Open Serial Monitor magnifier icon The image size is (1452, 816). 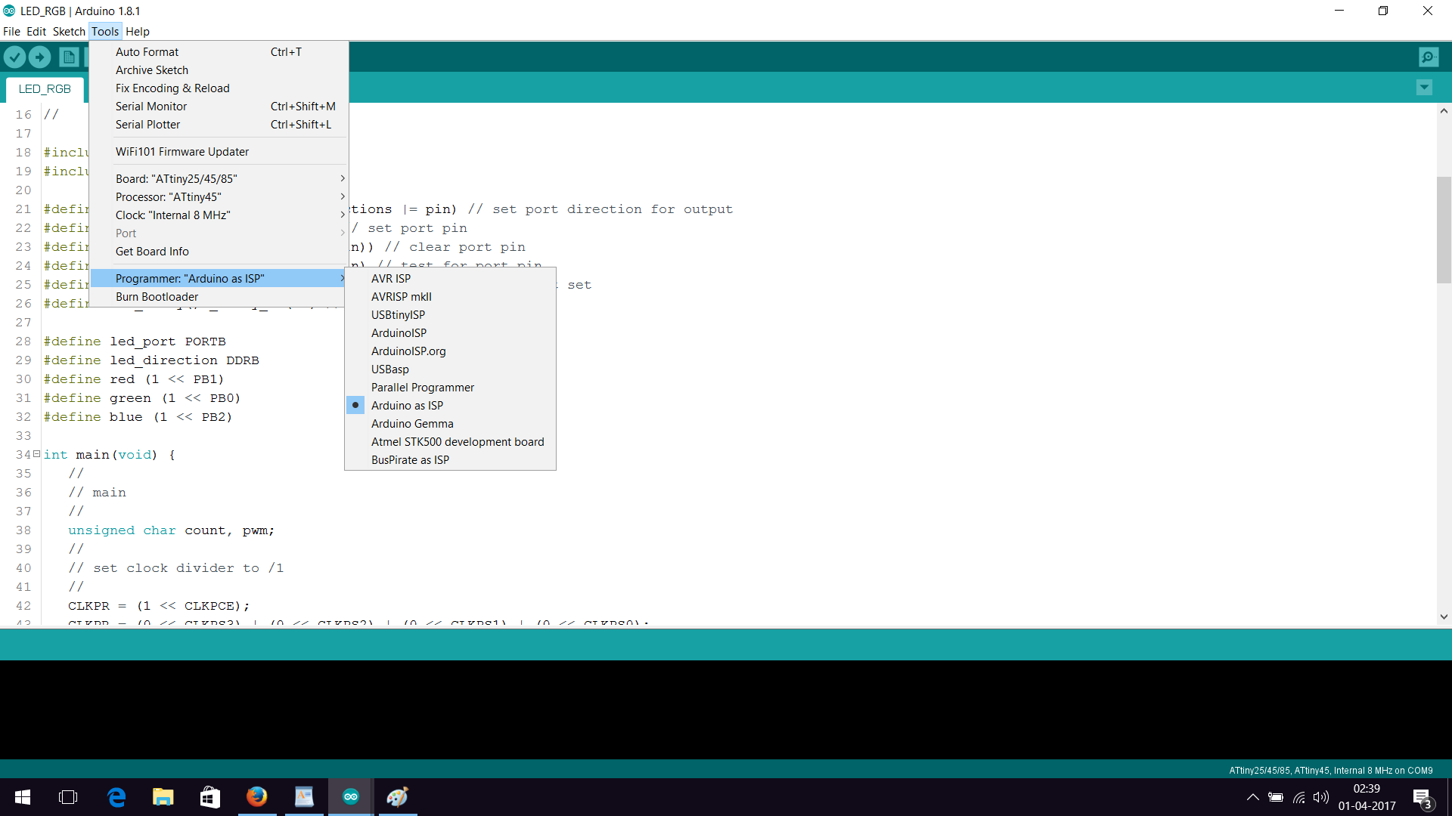coord(1429,57)
